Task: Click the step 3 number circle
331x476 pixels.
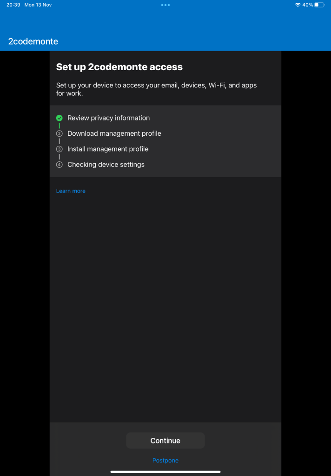Action: 59,149
